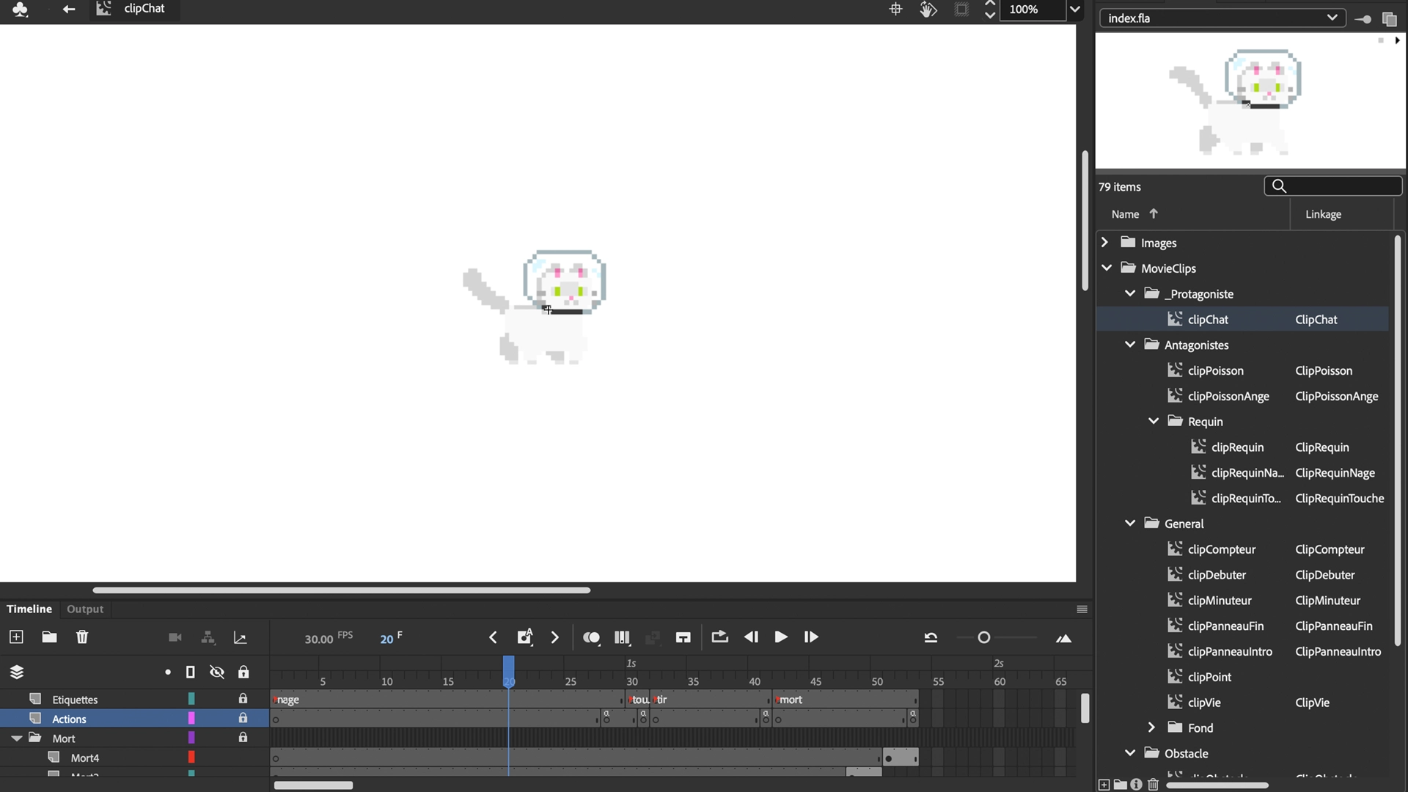Adjust the timeline zoom slider knob

(984, 638)
